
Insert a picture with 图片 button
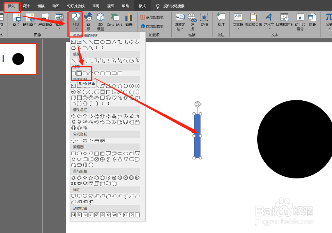(16, 20)
